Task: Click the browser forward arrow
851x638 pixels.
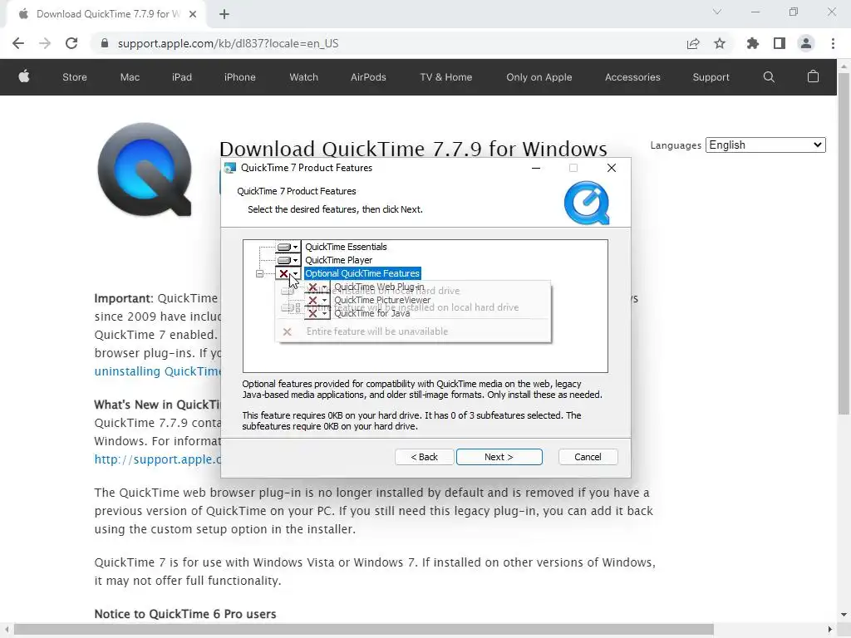Action: (45, 43)
